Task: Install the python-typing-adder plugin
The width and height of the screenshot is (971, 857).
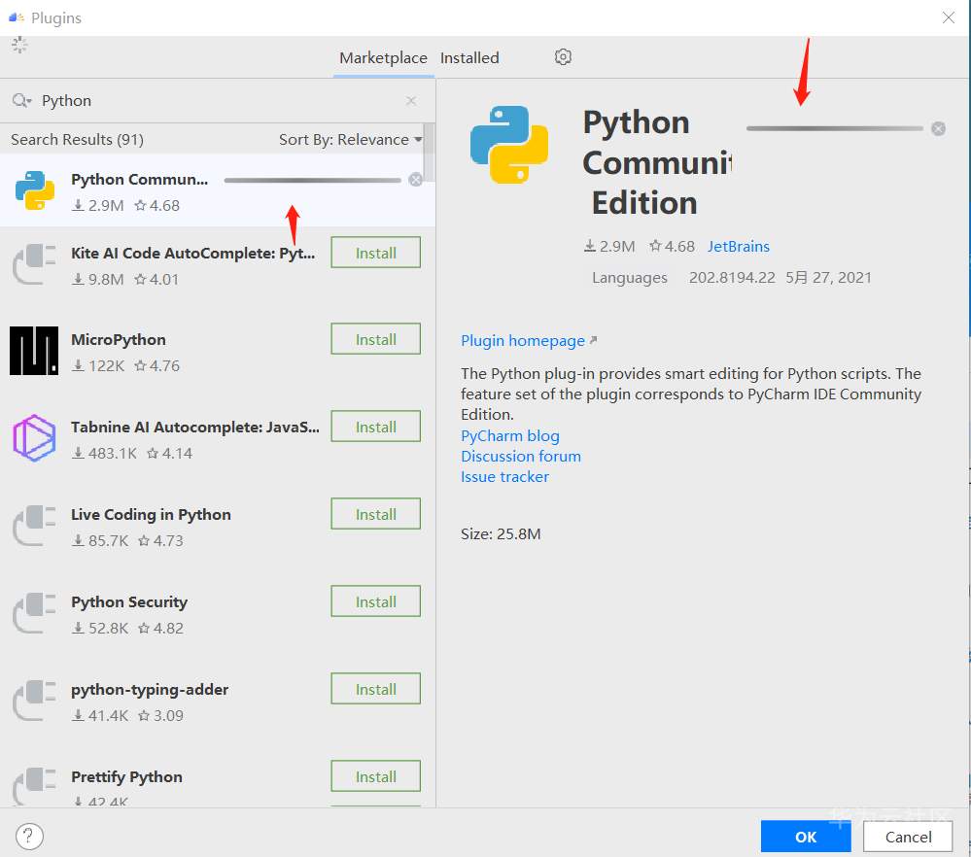Action: [376, 689]
